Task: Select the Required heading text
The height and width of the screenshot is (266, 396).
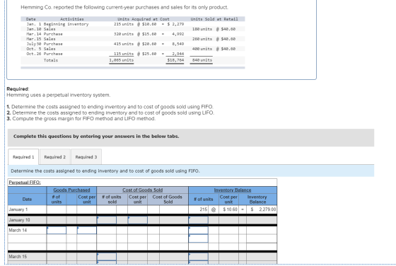Action: point(18,89)
